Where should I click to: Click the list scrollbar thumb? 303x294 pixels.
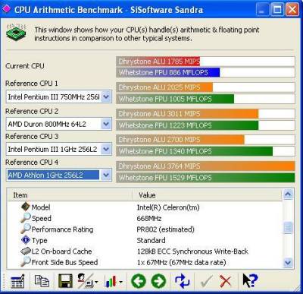click(x=288, y=227)
